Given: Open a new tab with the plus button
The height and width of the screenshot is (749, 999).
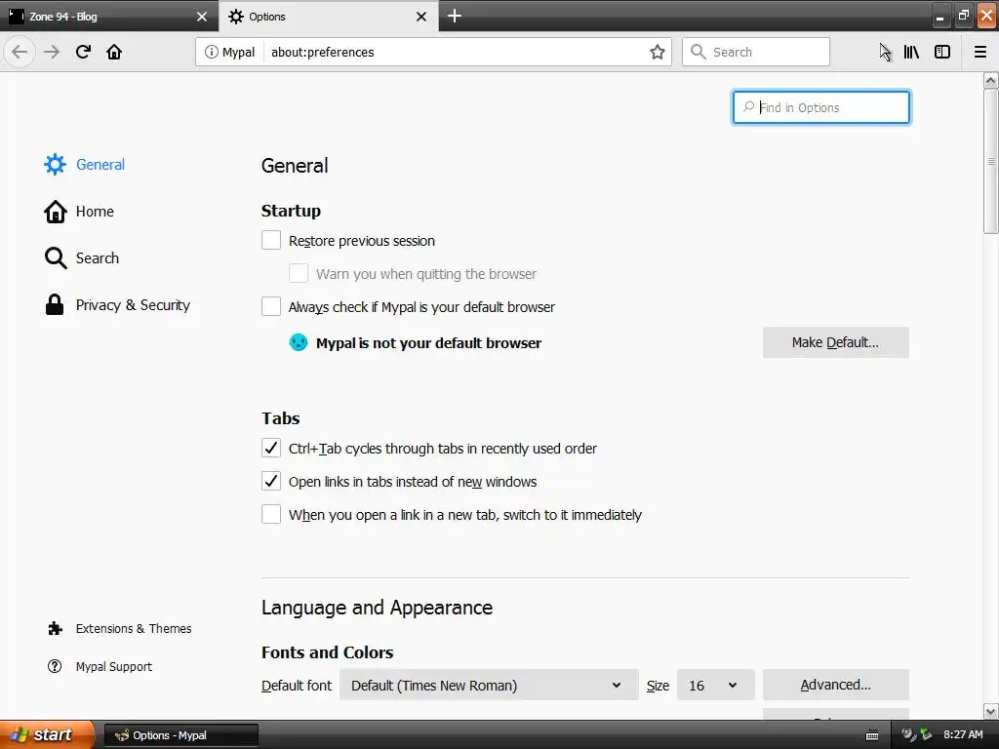Looking at the screenshot, I should [455, 16].
